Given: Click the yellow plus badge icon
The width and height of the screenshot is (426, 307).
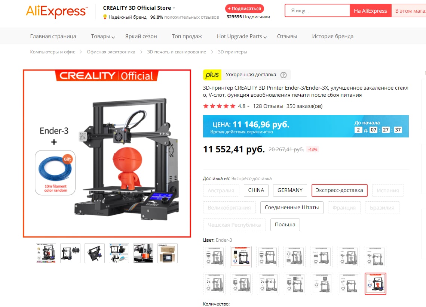Looking at the screenshot, I should pos(212,75).
